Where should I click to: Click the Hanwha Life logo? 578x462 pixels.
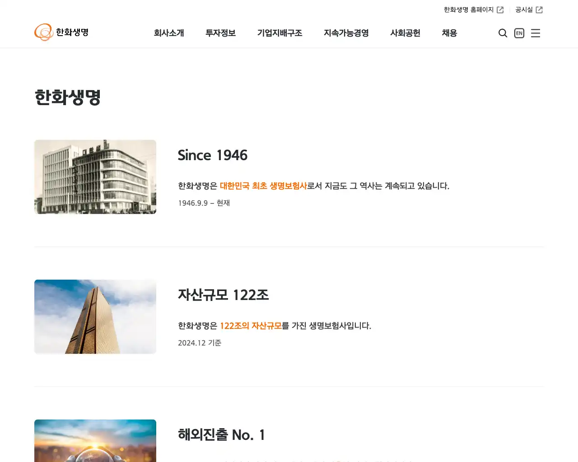(61, 32)
